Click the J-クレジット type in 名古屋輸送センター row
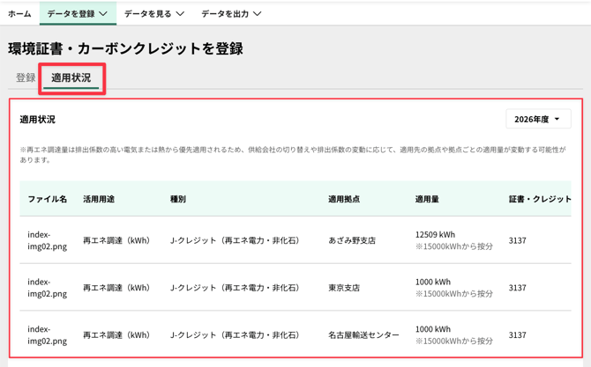591x367 pixels. pos(235,334)
